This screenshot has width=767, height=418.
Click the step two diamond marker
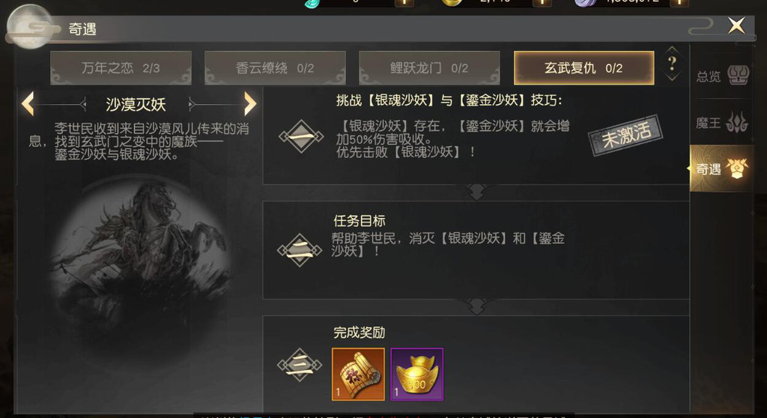tap(300, 250)
